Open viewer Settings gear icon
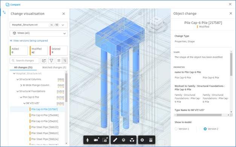Image resolution: width=236 pixels, height=147 pixels. pyautogui.click(x=142, y=140)
